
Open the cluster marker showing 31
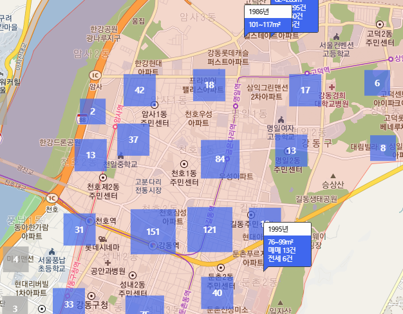[x=79, y=230]
